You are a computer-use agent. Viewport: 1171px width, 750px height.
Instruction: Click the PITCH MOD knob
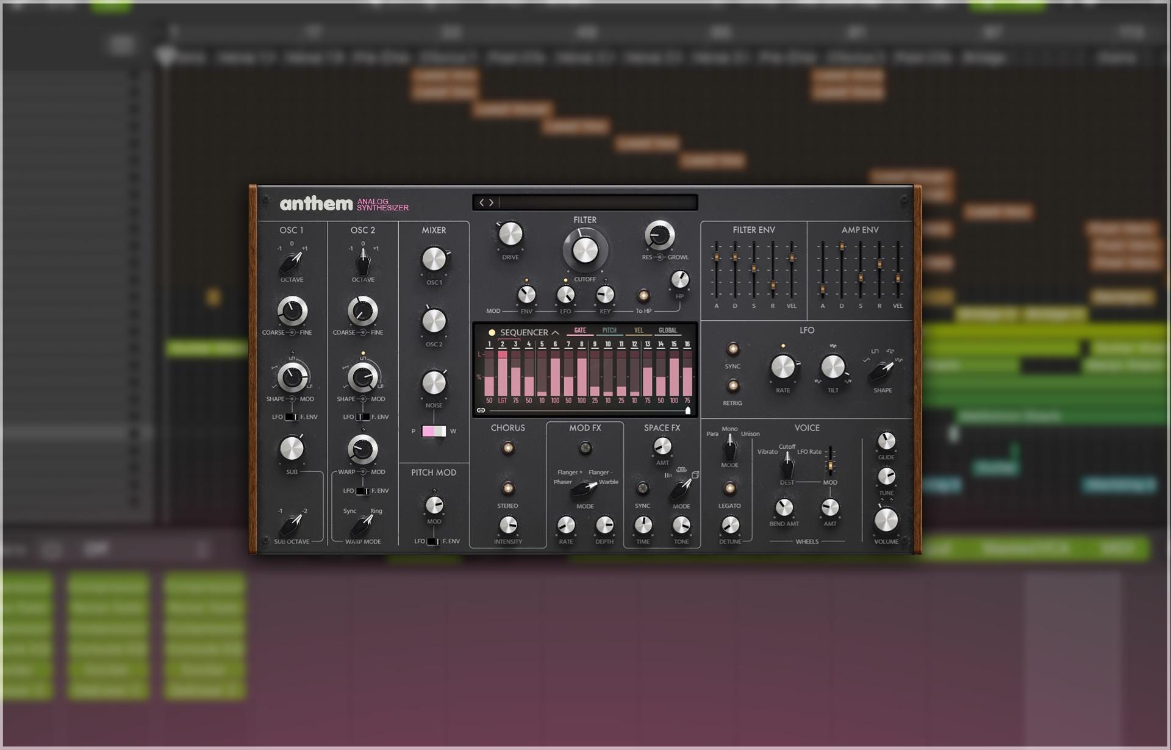[x=434, y=505]
